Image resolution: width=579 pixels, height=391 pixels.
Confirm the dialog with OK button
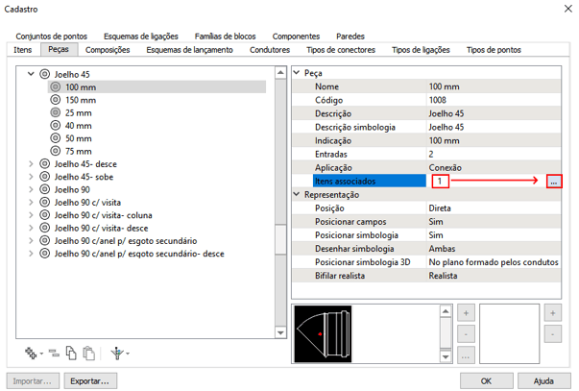(x=487, y=379)
